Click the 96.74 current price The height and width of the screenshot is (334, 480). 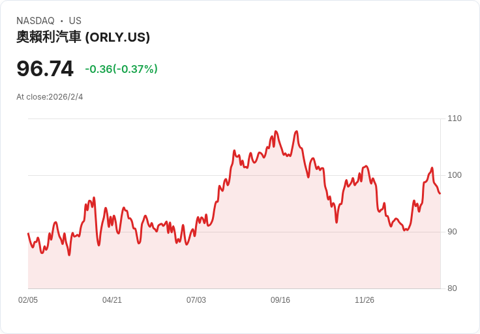[x=45, y=68]
